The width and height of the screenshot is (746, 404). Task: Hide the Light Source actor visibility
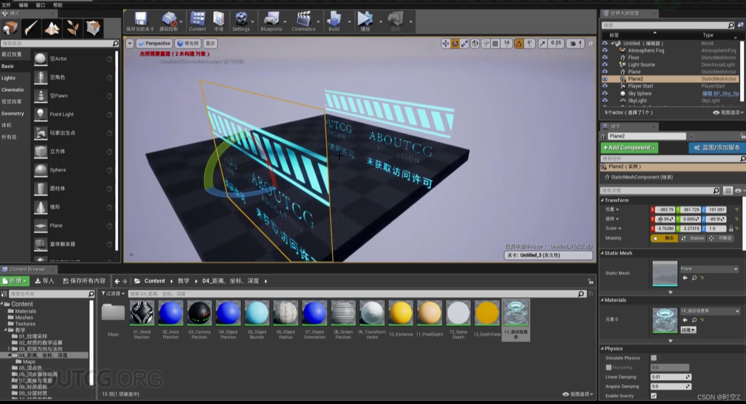[x=605, y=65]
